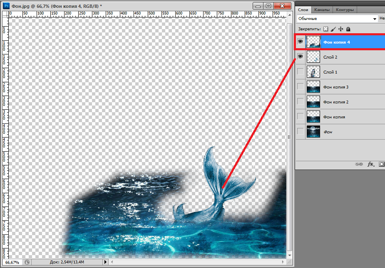
Task: Show the Слой 1 layer
Action: (300, 72)
